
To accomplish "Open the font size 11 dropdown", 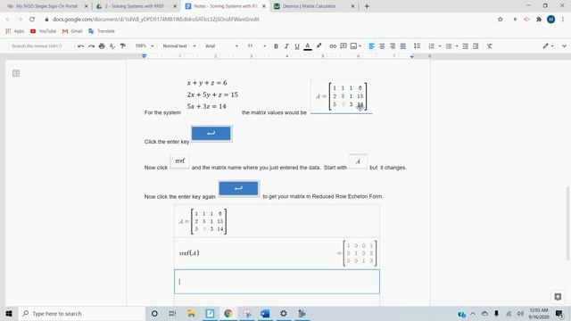I will pyautogui.click(x=256, y=45).
